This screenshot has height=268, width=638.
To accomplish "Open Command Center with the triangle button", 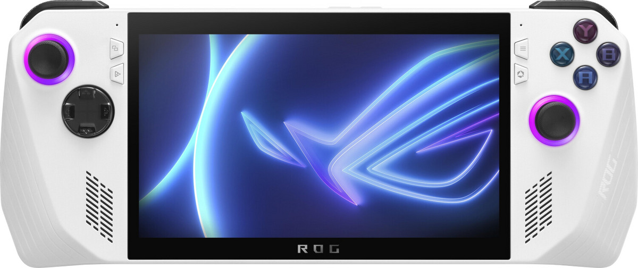I will click(116, 73).
